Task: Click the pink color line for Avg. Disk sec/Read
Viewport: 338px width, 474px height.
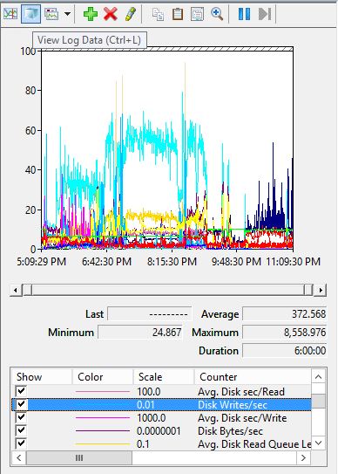Action: coord(103,391)
